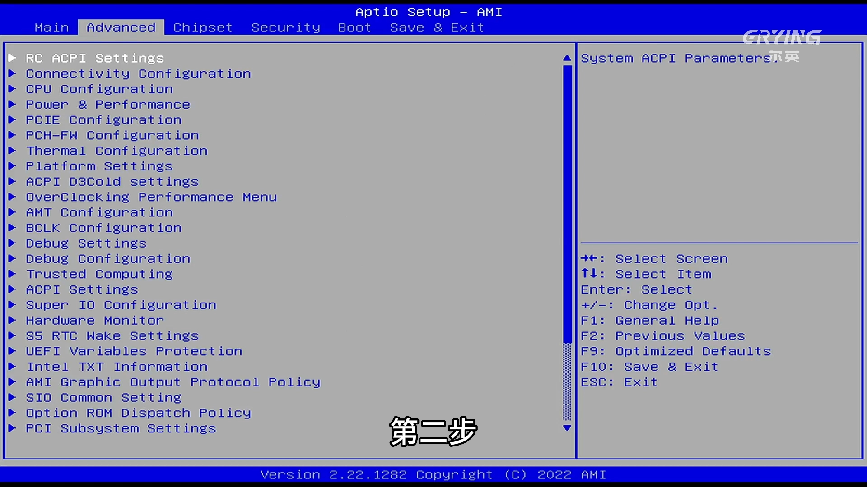Click arrow beside PCI Subsystem Settings
The image size is (867, 487).
(x=12, y=428)
